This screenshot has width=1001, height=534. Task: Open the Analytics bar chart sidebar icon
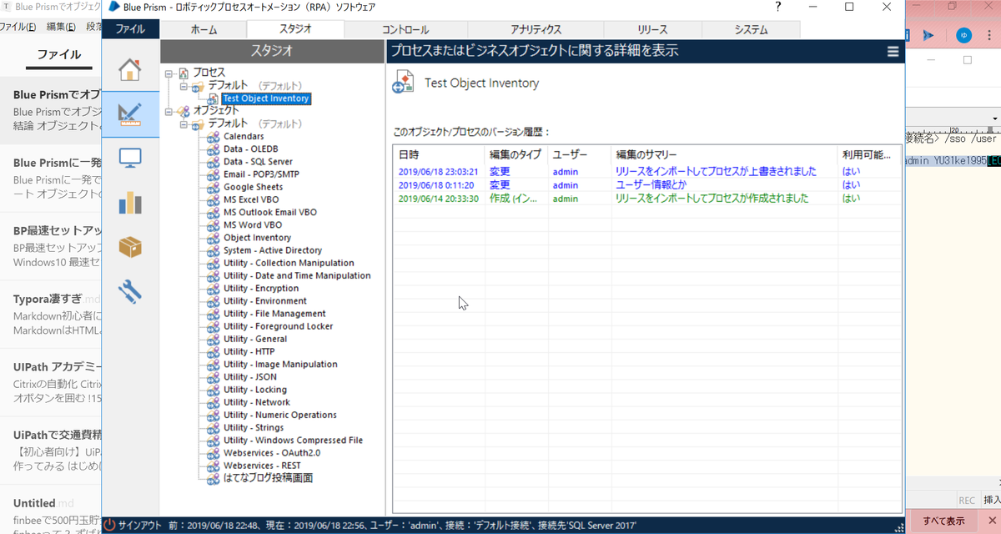[x=129, y=202]
